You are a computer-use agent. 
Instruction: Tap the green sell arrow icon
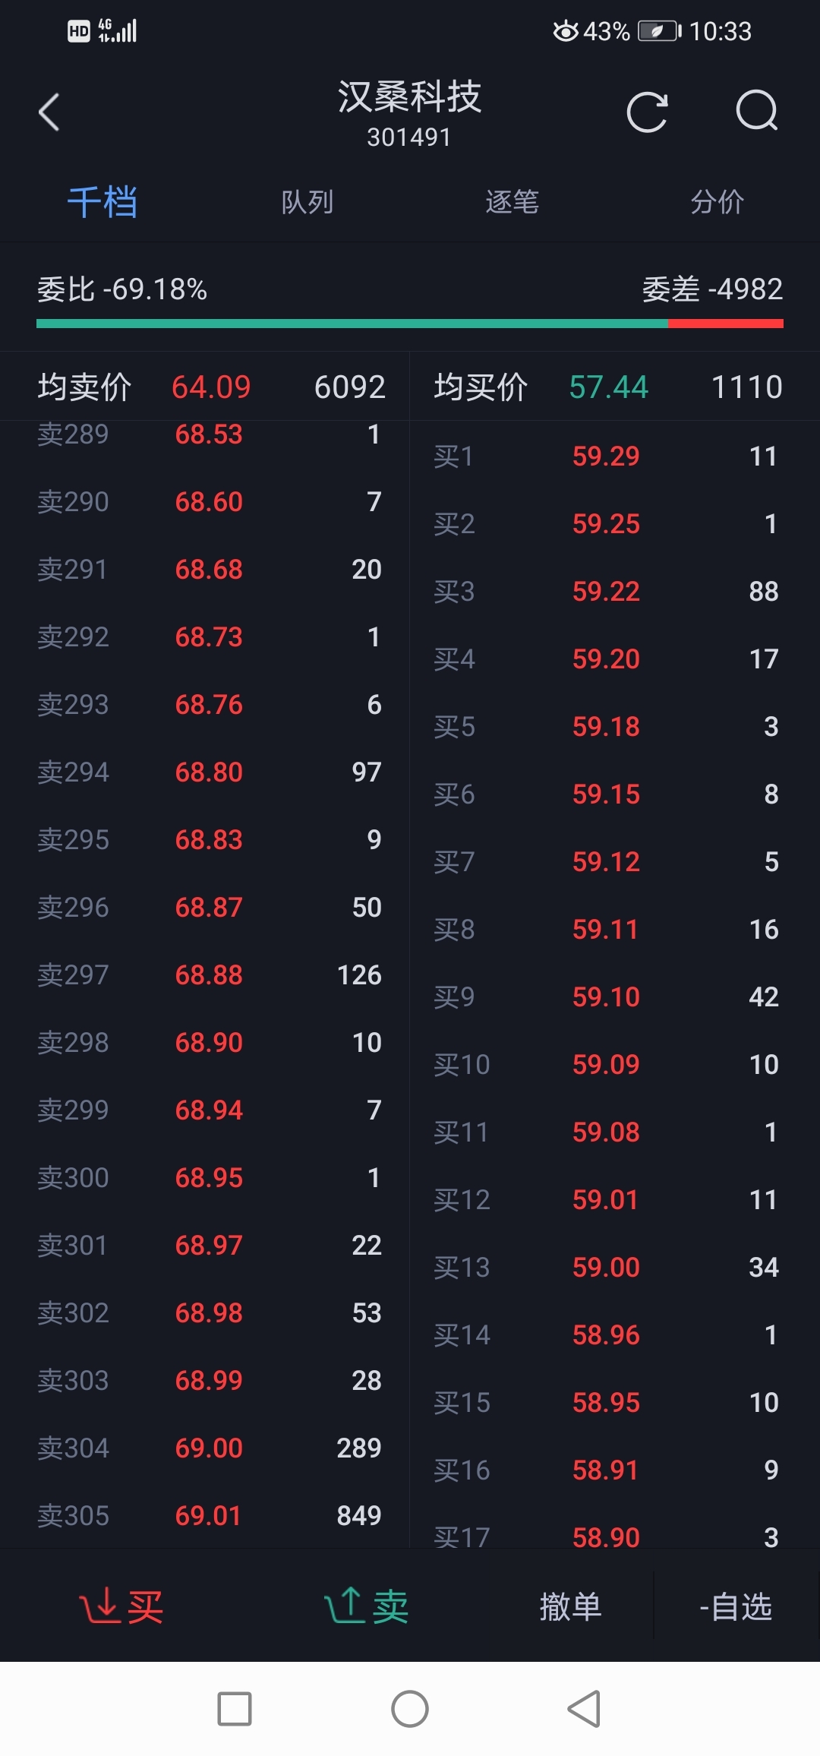[345, 1606]
